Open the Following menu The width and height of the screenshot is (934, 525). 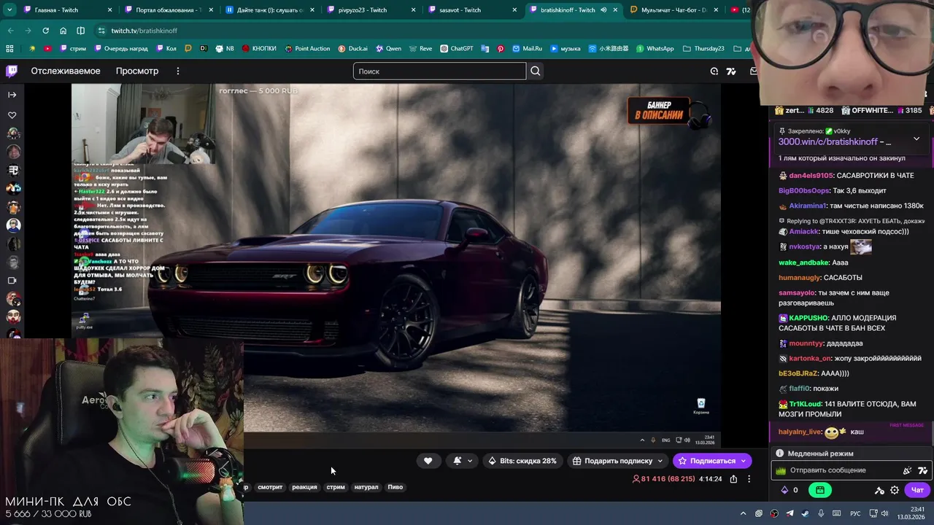point(66,71)
